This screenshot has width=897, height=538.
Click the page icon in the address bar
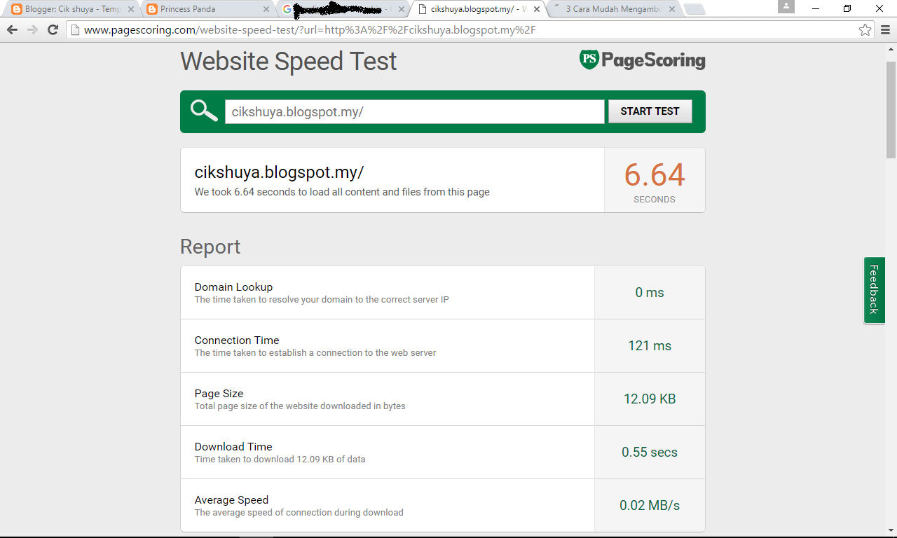75,30
